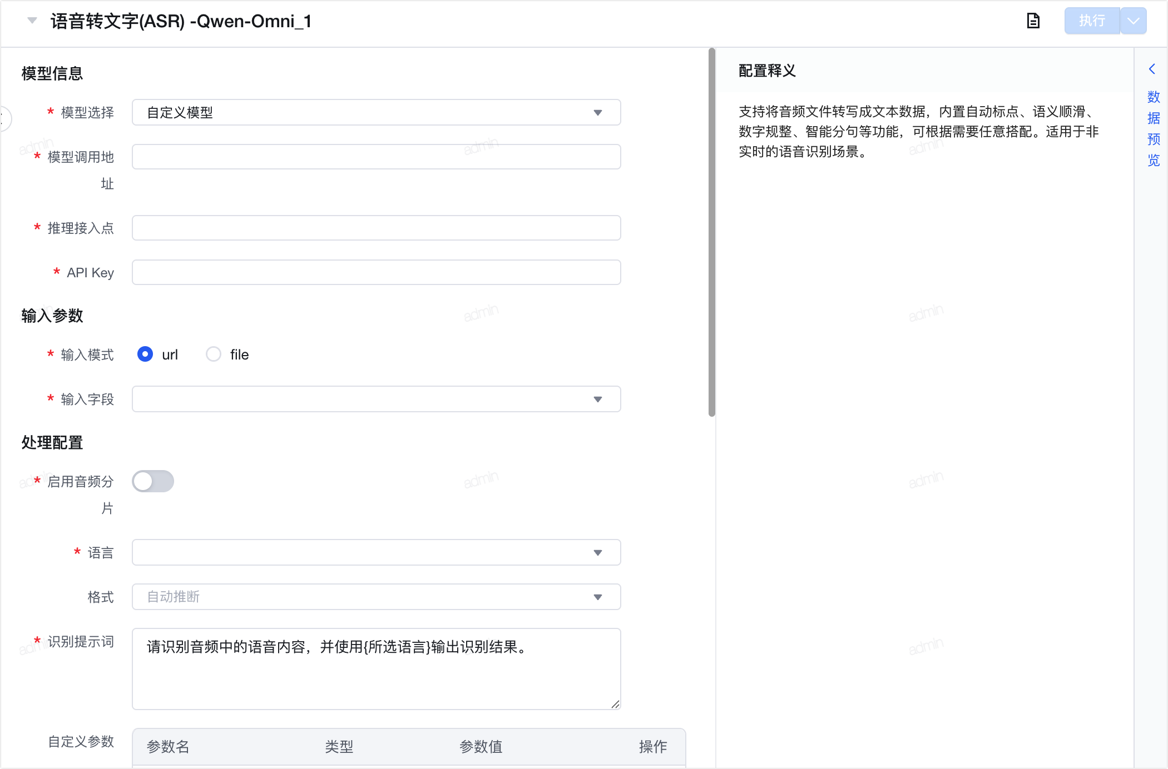The image size is (1168, 769).
Task: Click the 操作 column header
Action: click(x=653, y=746)
